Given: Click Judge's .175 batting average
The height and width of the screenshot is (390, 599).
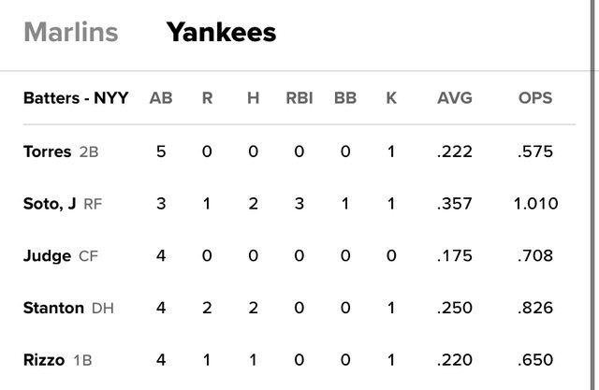Looking at the screenshot, I should 454,255.
